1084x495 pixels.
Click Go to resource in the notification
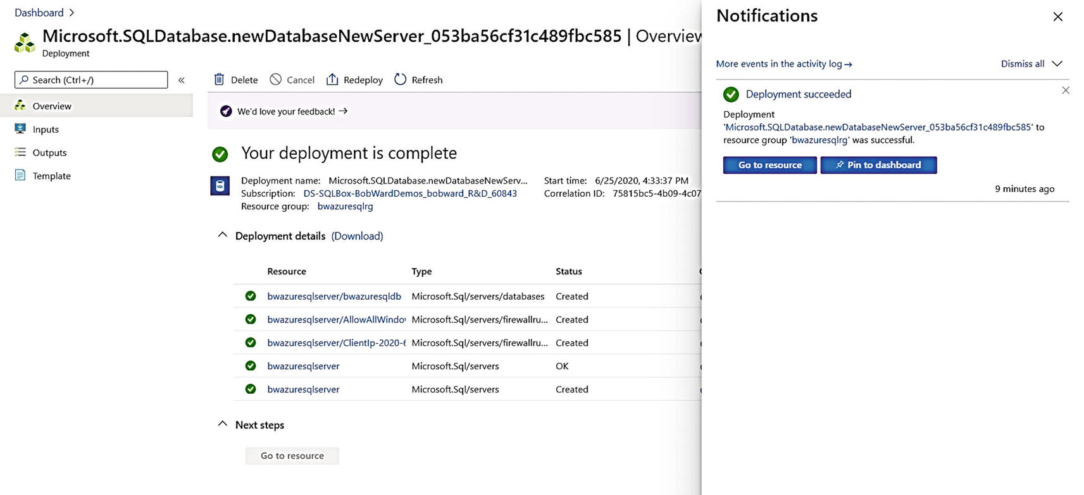770,165
